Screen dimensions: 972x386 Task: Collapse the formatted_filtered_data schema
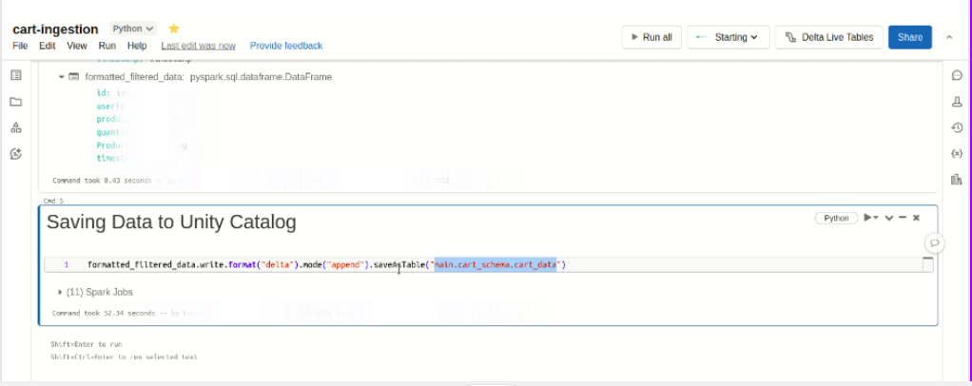point(62,76)
